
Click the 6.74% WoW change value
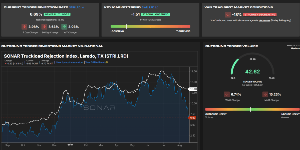point(236,94)
